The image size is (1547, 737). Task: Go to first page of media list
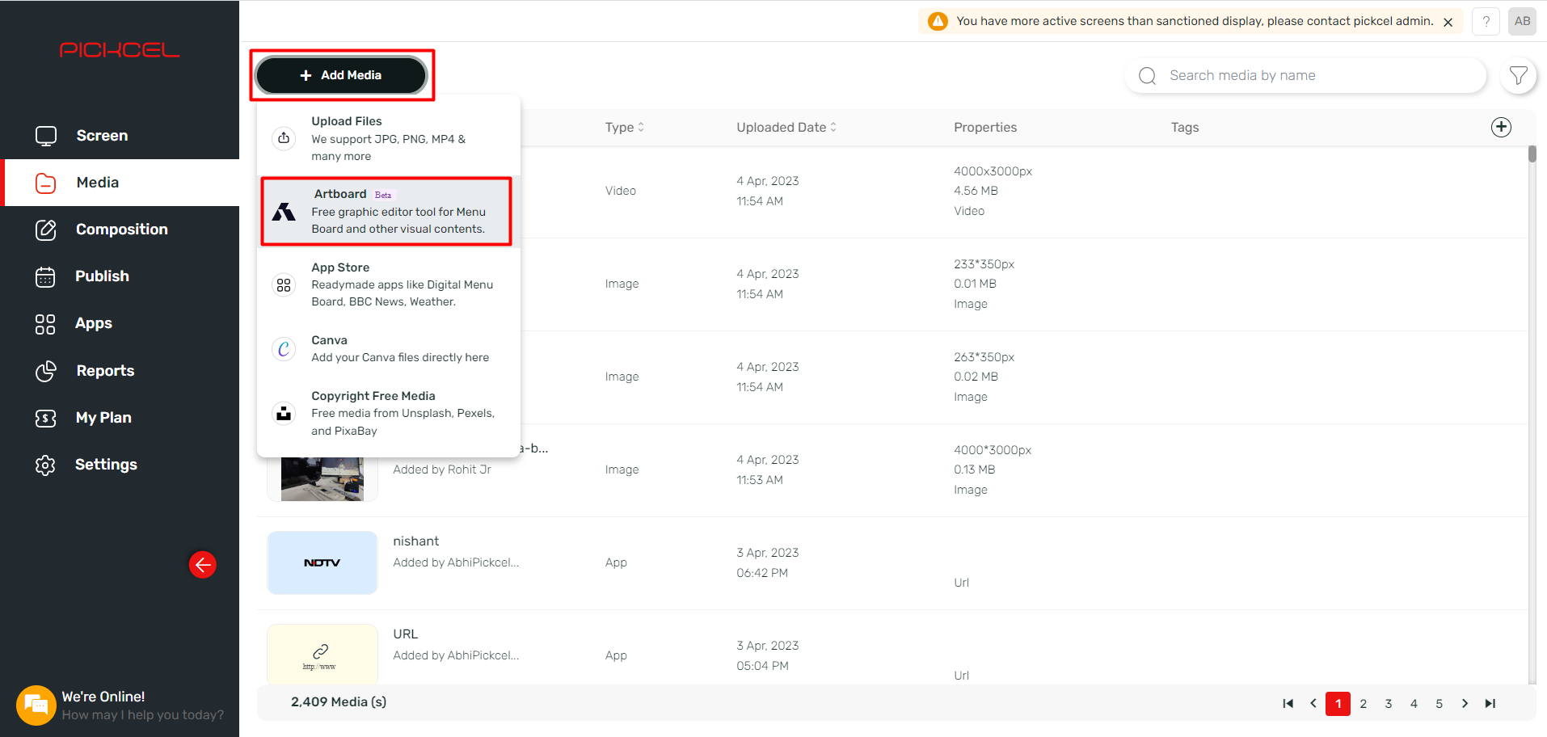coord(1288,703)
